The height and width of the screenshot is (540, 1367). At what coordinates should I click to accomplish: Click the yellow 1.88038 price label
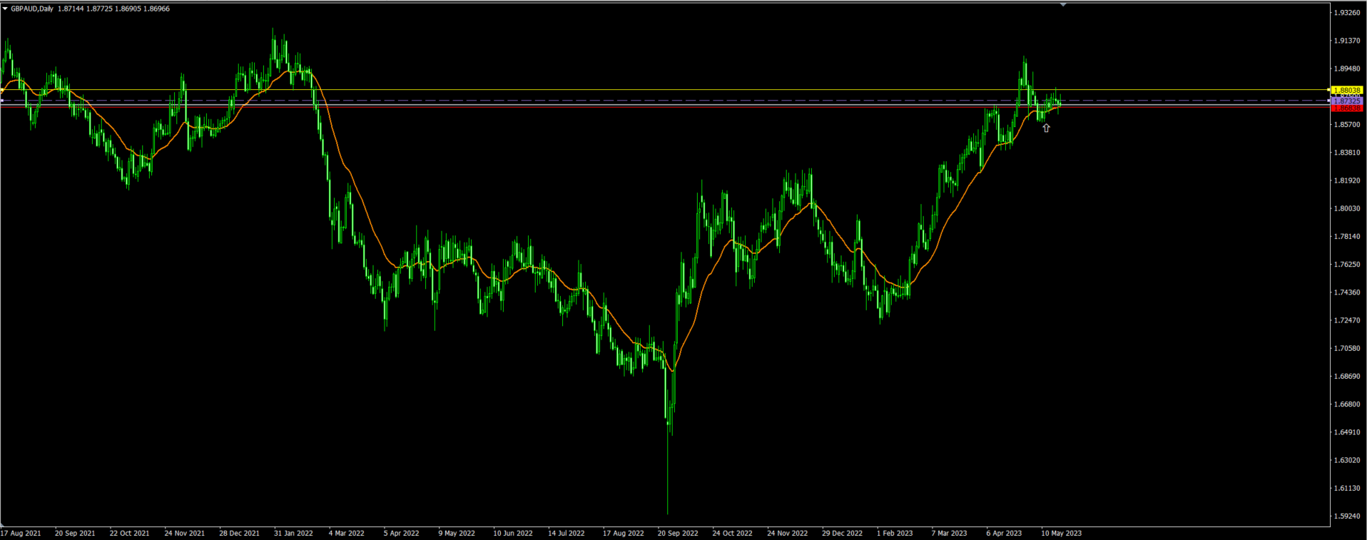[1347, 91]
